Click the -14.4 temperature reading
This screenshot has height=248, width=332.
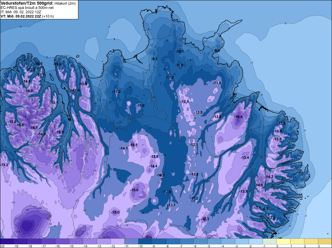point(153,166)
